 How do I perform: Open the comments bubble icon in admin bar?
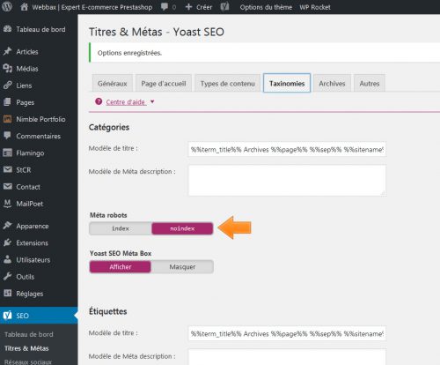tap(165, 7)
